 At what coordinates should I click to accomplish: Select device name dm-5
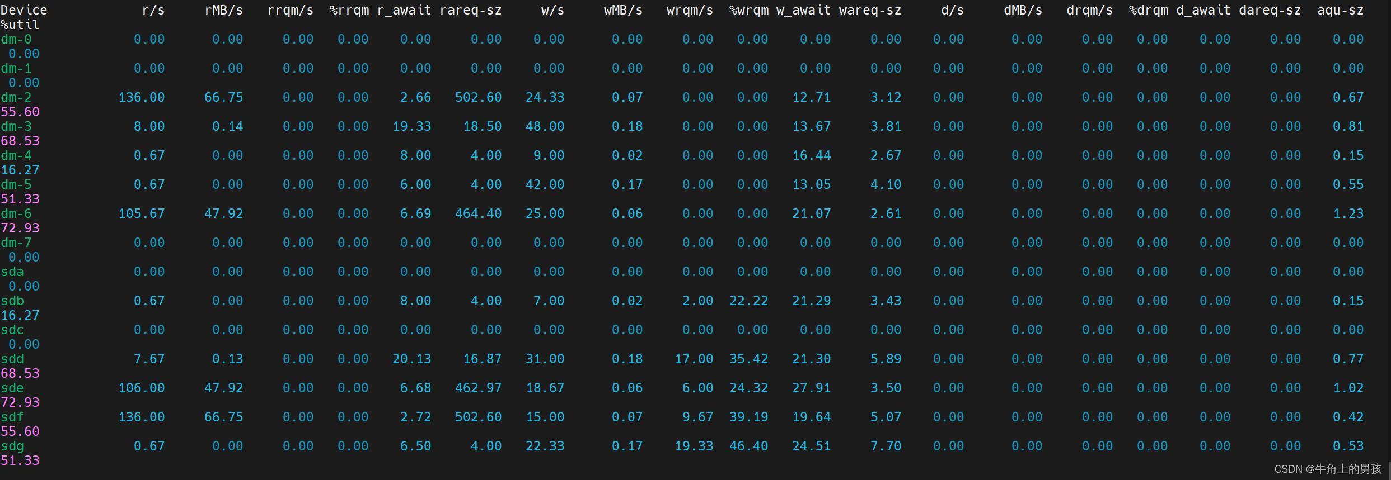tap(16, 184)
